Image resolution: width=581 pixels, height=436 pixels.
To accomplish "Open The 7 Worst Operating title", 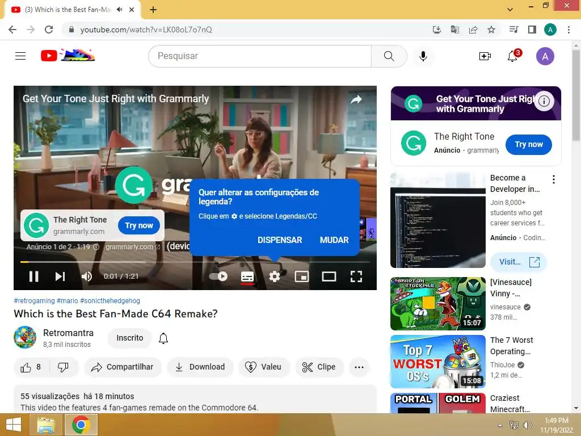I will 511,346.
